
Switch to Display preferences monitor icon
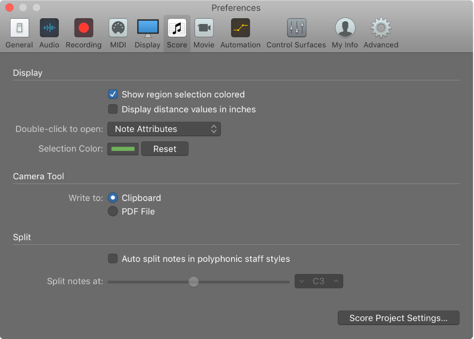click(x=147, y=28)
